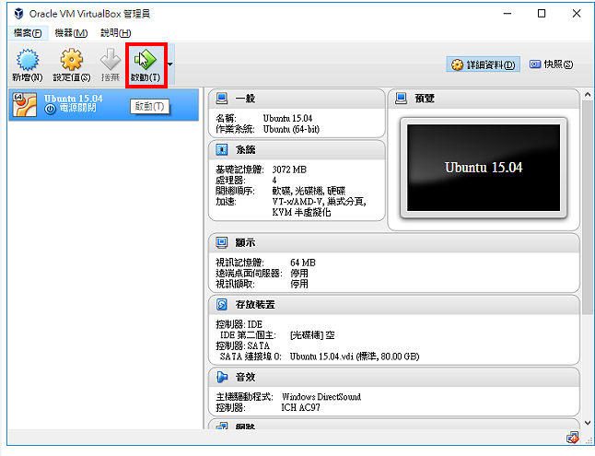Viewport: 595px width, 456px height.
Task: Click the vertical scrollbar thumb
Action: (588, 207)
